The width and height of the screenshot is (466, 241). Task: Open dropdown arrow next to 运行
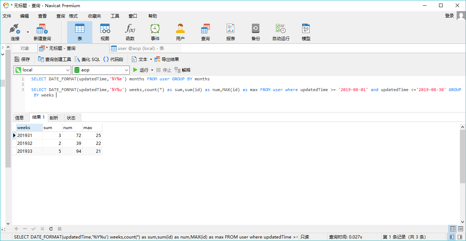152,70
